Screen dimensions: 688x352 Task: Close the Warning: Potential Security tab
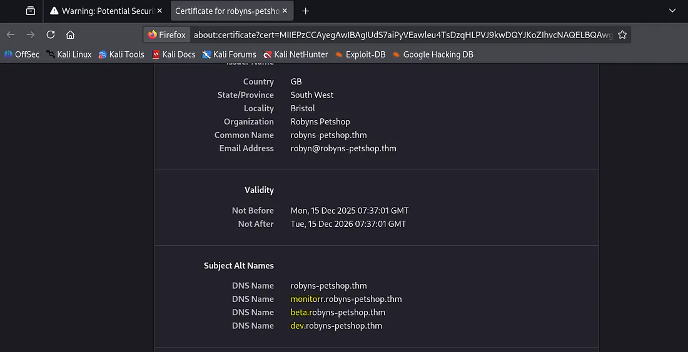159,11
